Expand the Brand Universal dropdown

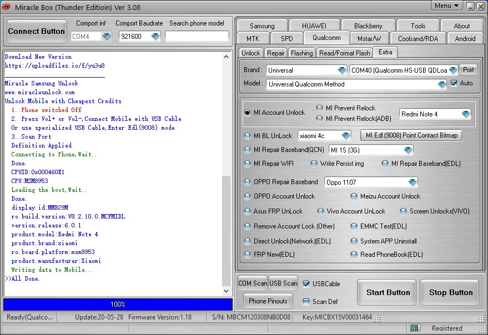point(342,70)
